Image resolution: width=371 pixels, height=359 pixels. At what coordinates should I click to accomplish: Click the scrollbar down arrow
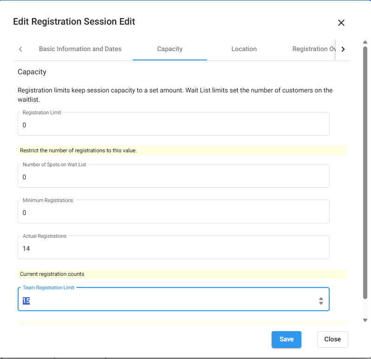(x=365, y=320)
